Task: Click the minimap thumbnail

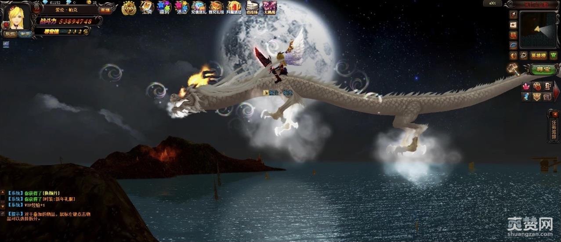Action: [x=538, y=29]
